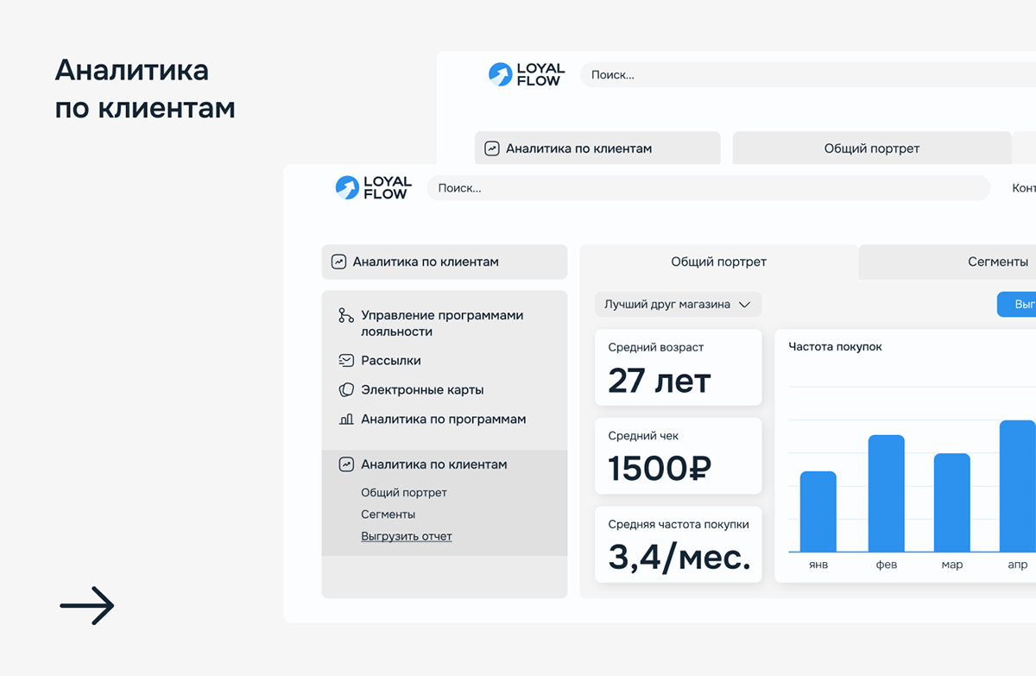Click the loyalty programs management branch icon
This screenshot has width=1036, height=676.
[x=346, y=316]
